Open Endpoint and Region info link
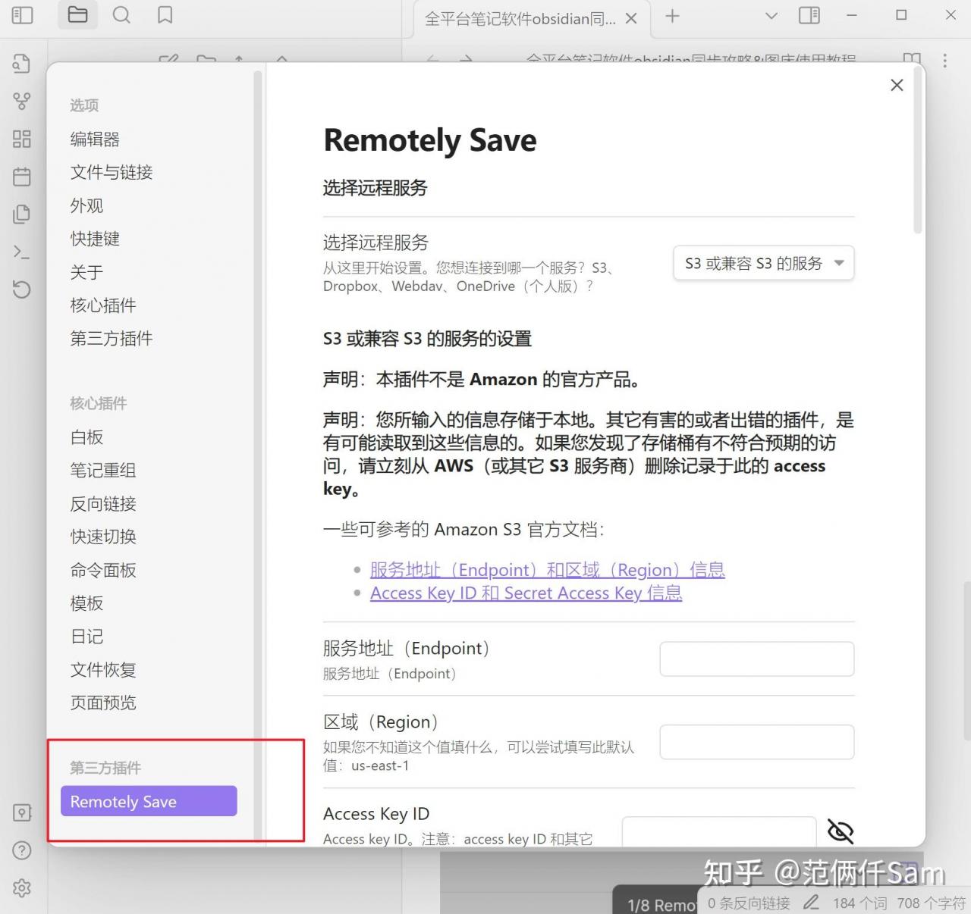The height and width of the screenshot is (914, 971). click(548, 570)
